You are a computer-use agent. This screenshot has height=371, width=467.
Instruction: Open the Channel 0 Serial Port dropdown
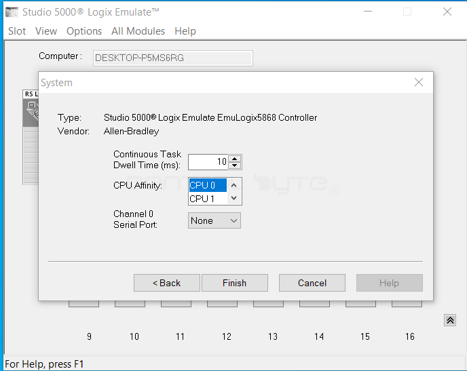[214, 220]
